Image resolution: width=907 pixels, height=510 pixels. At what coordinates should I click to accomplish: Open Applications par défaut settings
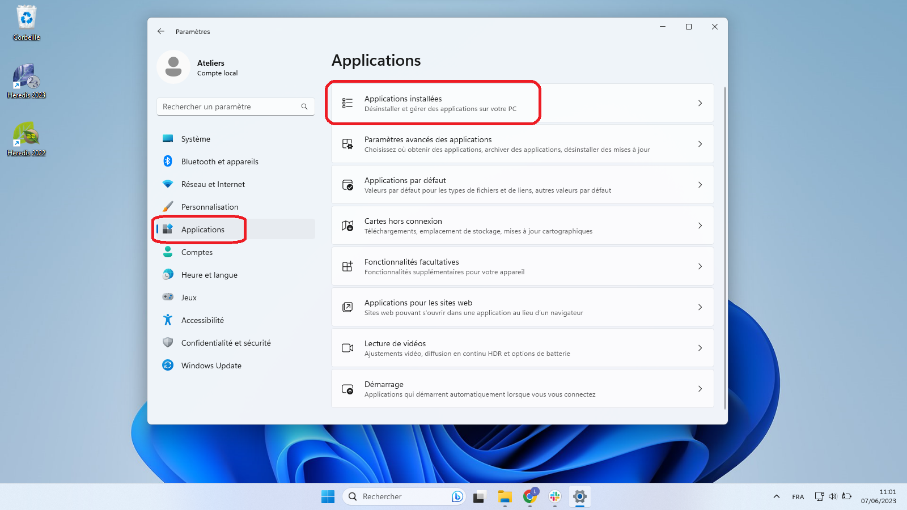point(522,185)
